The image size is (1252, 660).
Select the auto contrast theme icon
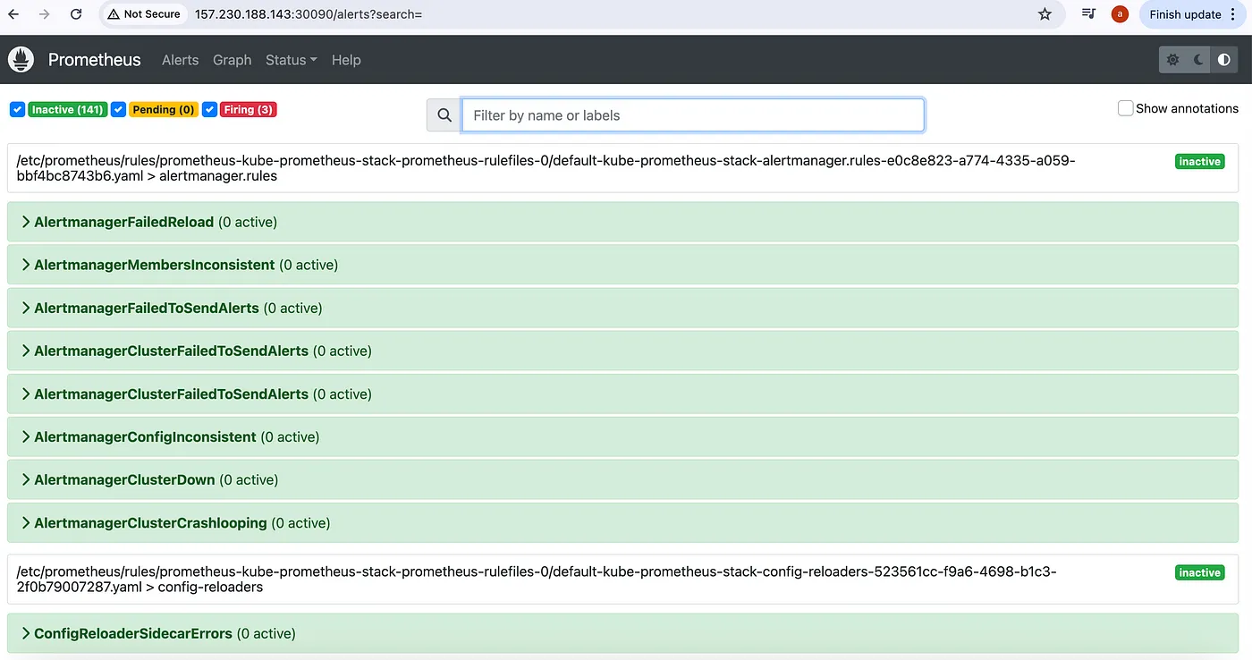[1224, 60]
